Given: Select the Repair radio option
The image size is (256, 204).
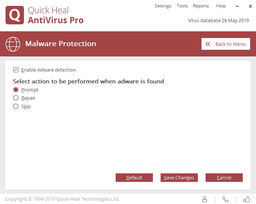Looking at the screenshot, I should [x=16, y=98].
